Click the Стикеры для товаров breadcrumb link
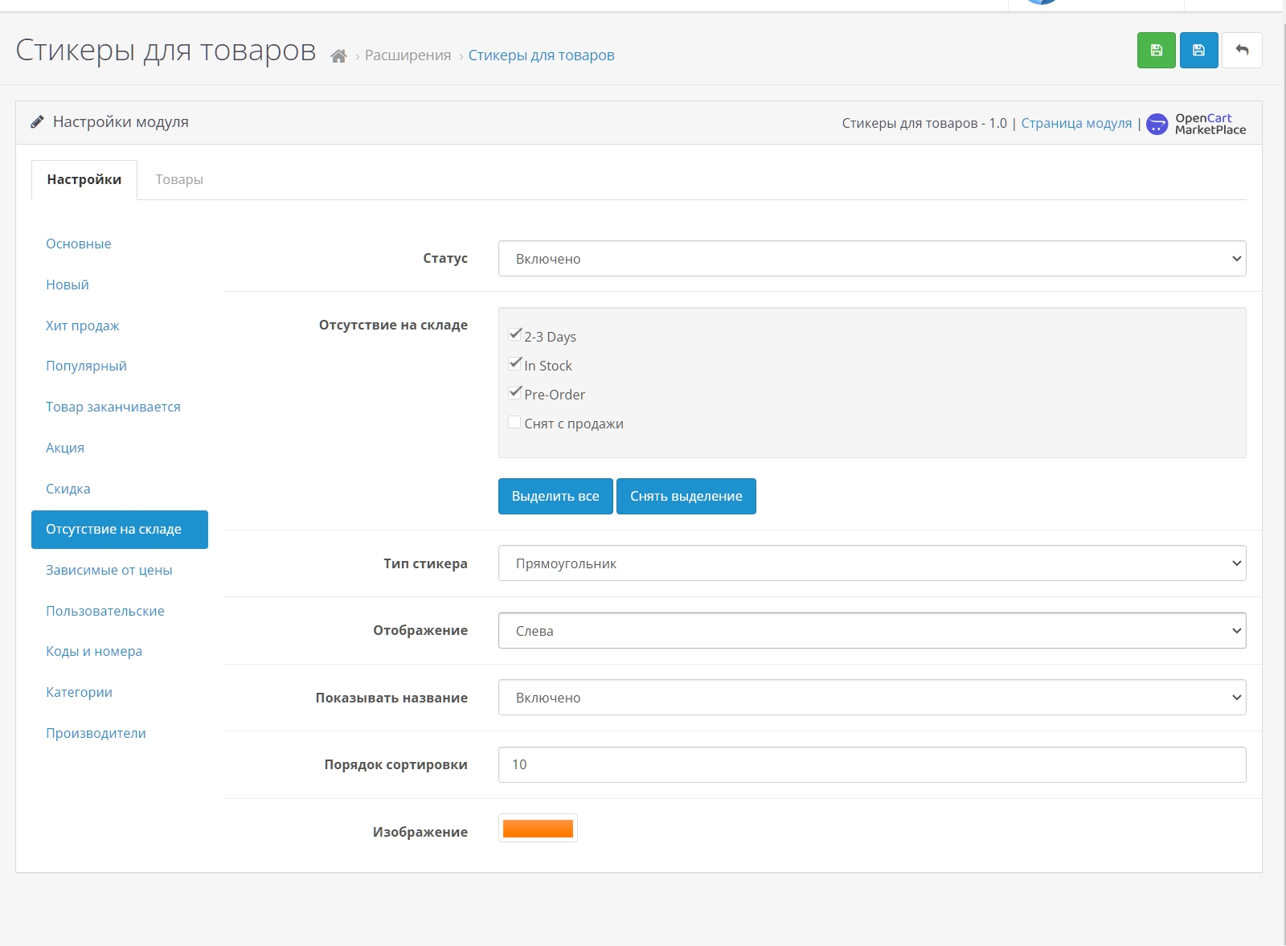This screenshot has height=946, width=1286. [x=542, y=55]
